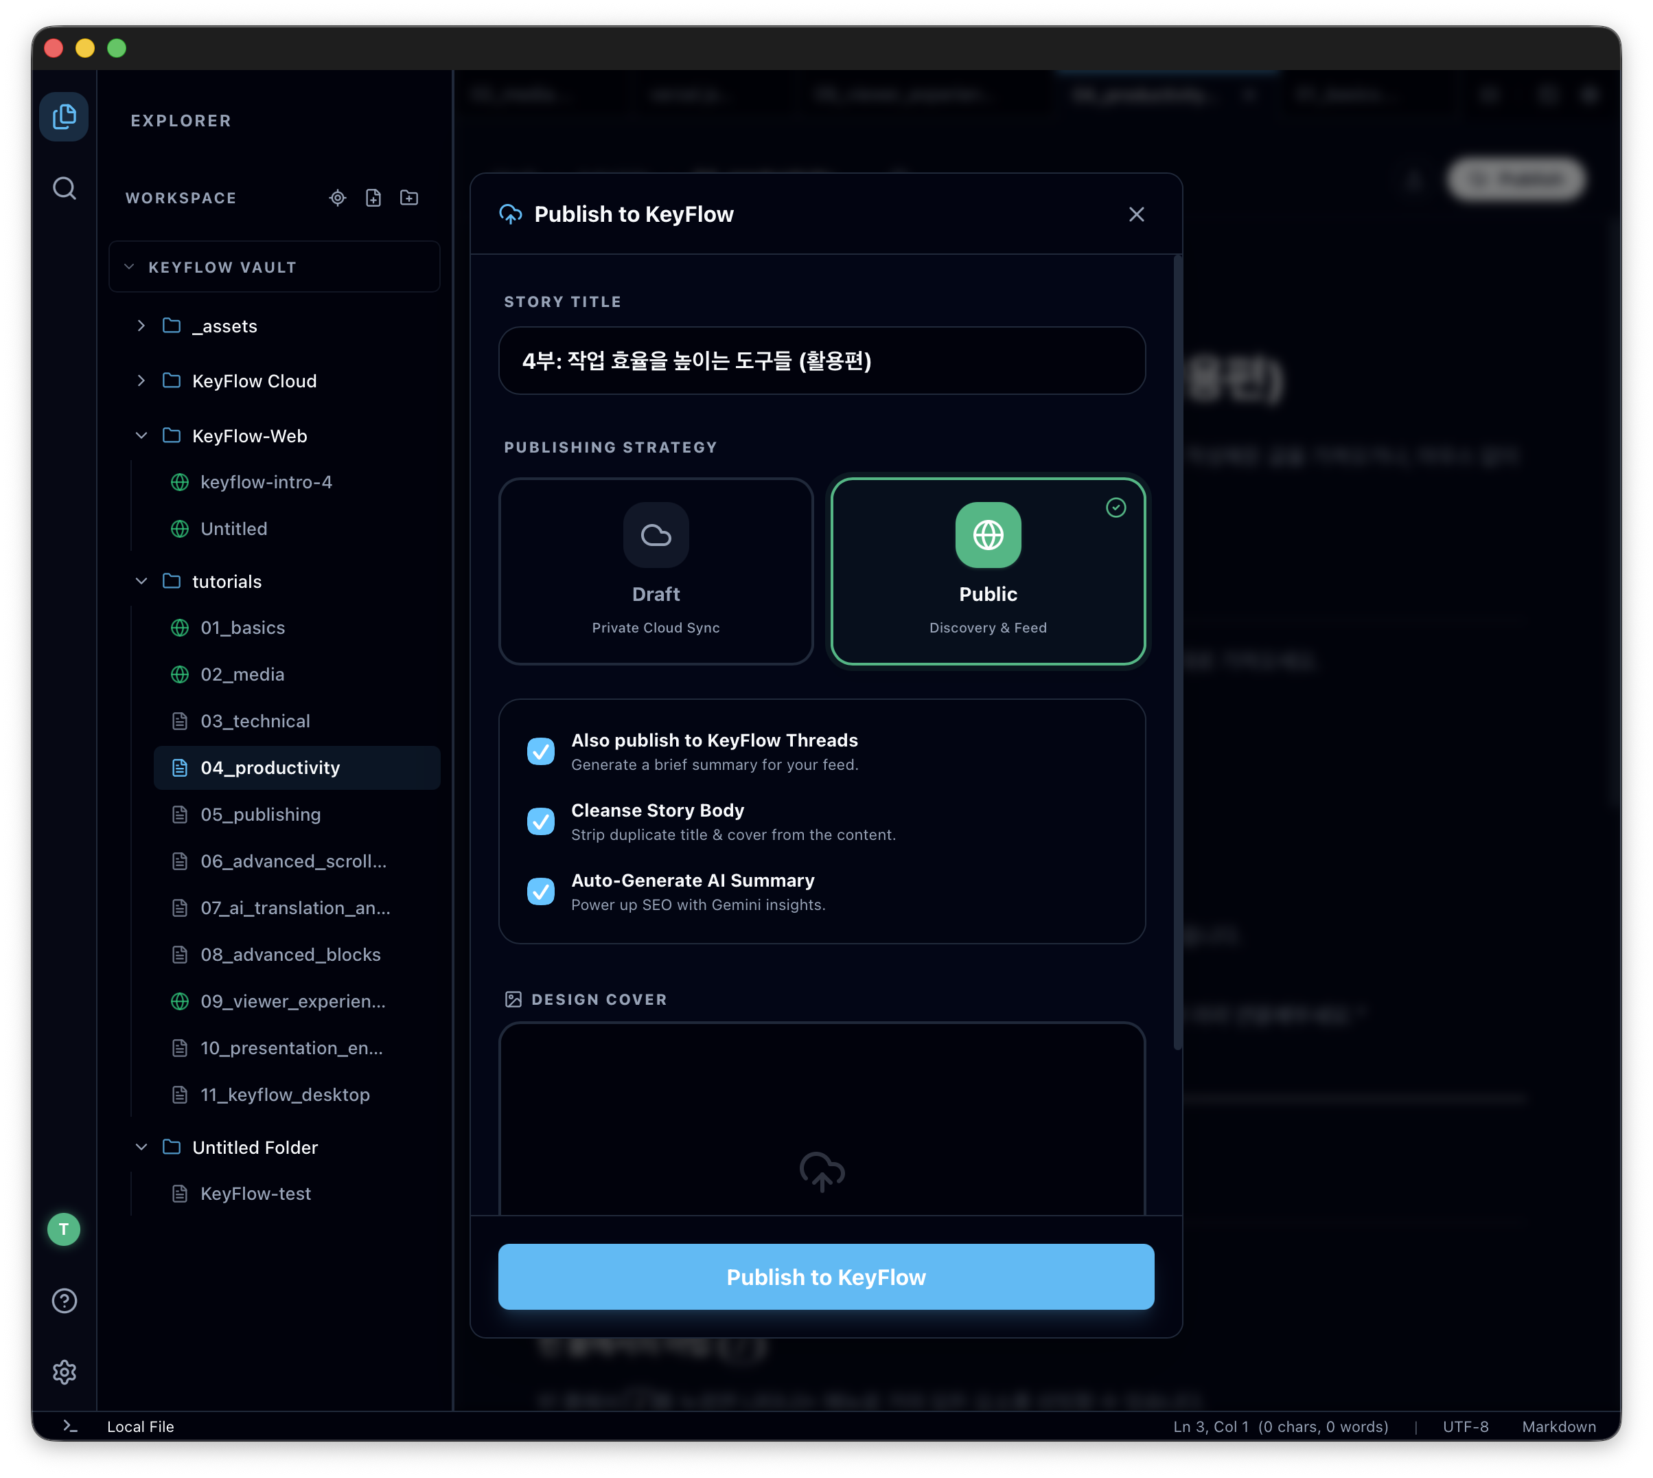Create a new folder with plus icon

pos(409,198)
